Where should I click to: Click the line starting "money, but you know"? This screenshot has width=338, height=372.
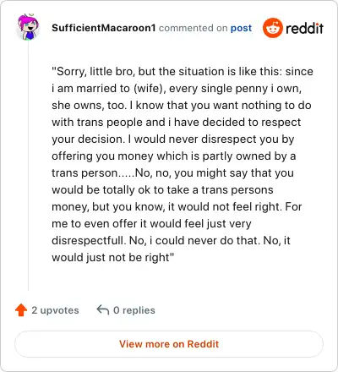tap(177, 206)
